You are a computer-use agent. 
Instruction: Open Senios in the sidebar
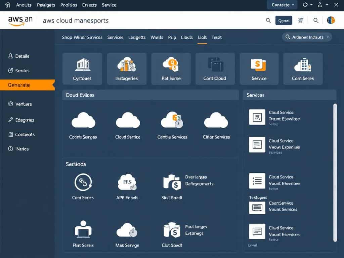[19, 71]
